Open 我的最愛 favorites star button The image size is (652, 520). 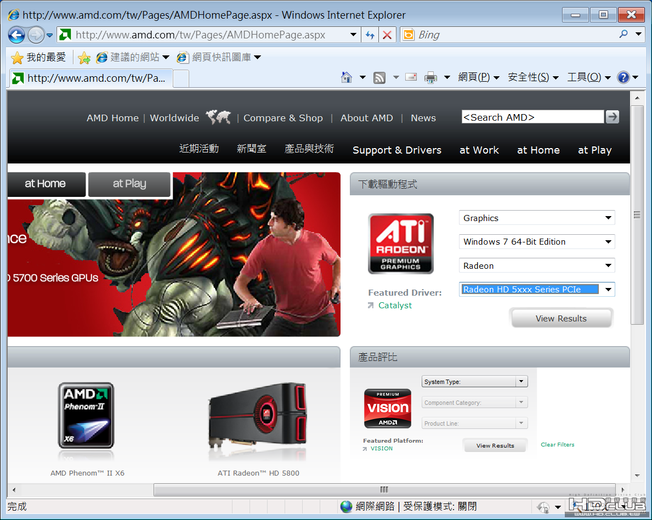tap(38, 58)
